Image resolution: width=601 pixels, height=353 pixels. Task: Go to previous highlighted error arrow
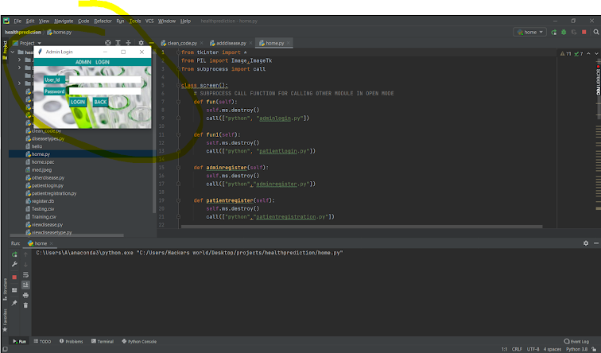[x=588, y=53]
